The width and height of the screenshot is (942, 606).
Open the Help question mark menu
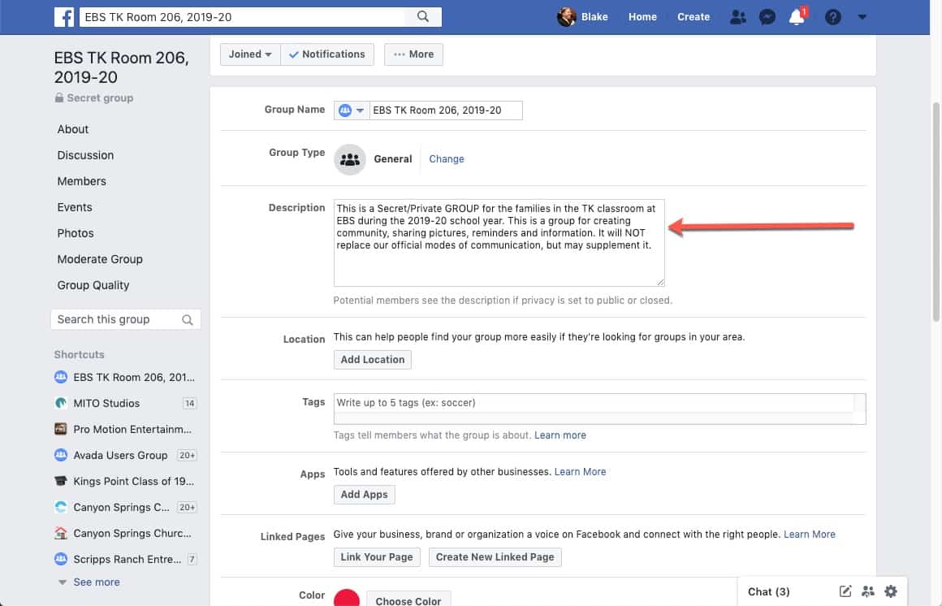832,16
